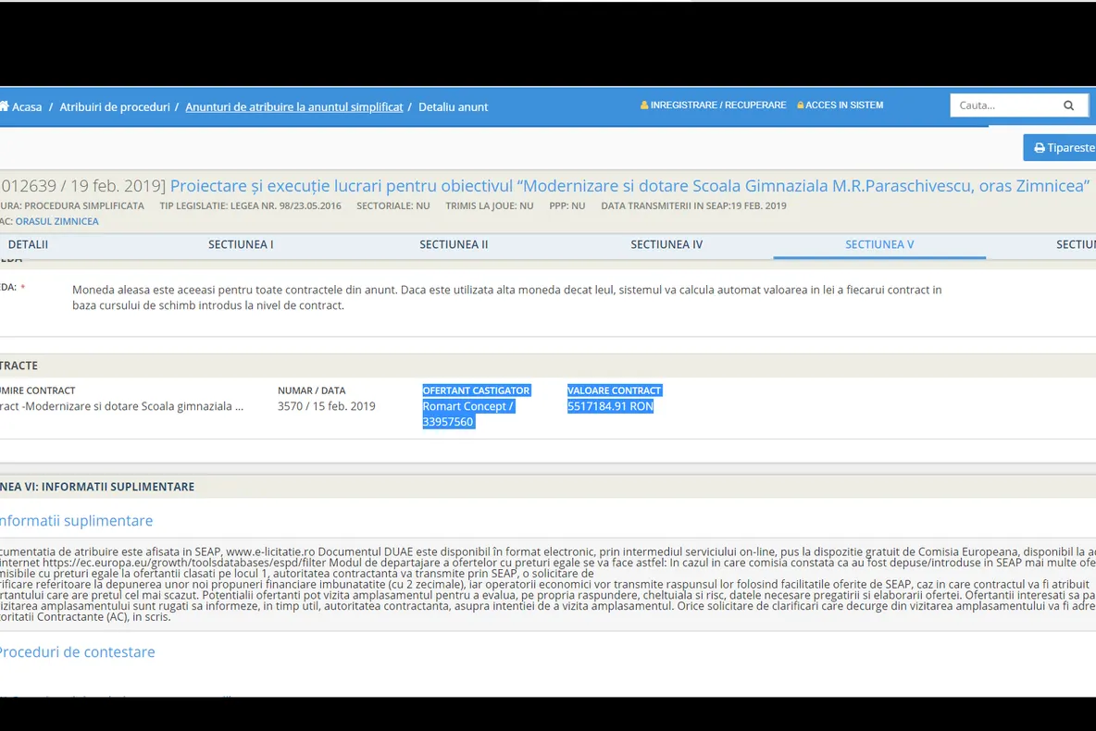1096x731 pixels.
Task: Go to Atribuiri de proceduri breadcrumb
Action: click(x=115, y=107)
